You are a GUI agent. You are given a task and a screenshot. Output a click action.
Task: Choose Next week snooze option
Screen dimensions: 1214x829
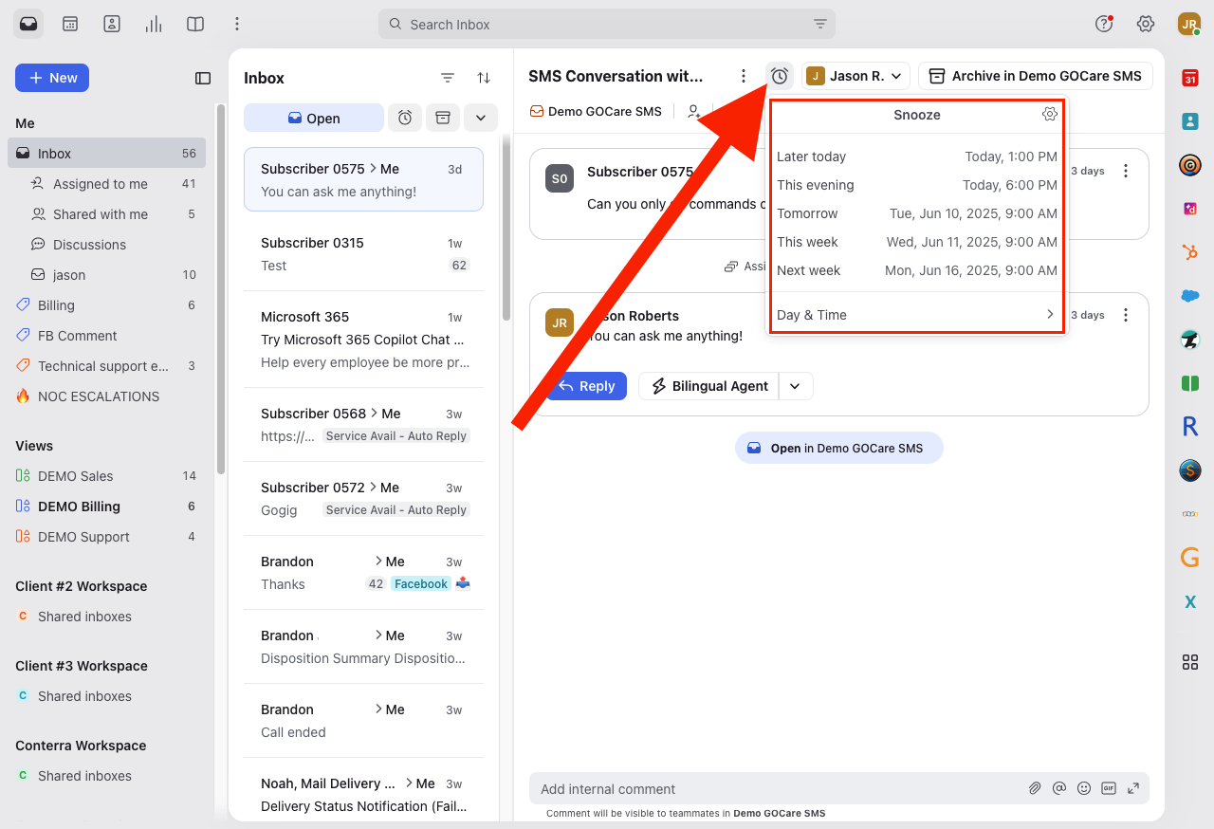[x=917, y=270]
